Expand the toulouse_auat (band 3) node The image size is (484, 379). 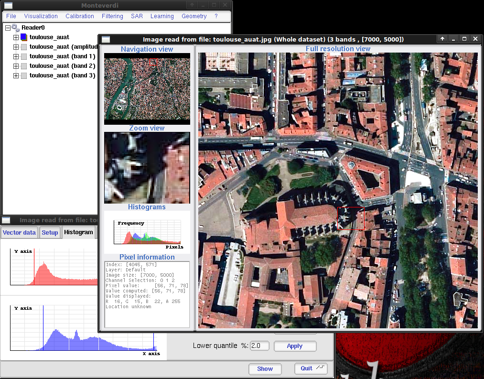coord(16,76)
